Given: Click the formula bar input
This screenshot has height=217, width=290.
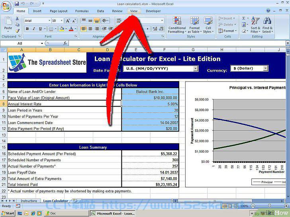Looking at the screenshot, I should click(177, 43).
